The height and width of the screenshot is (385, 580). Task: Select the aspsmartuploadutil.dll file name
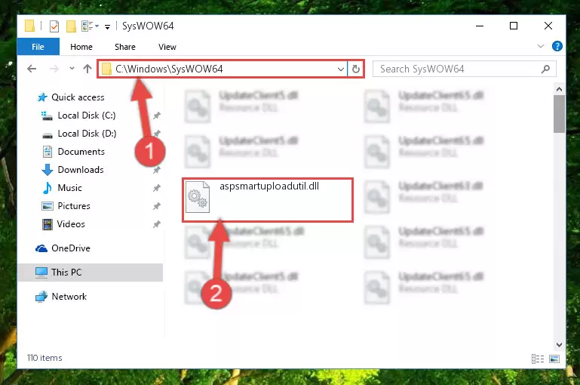(x=269, y=186)
